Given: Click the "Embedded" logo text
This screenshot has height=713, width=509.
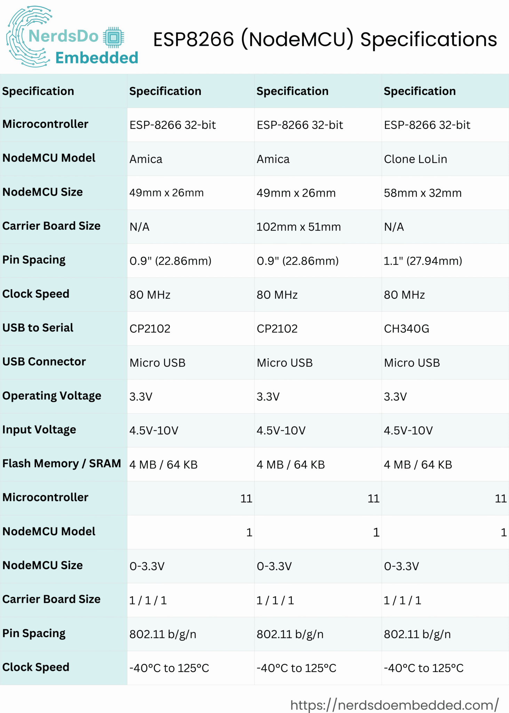Looking at the screenshot, I should point(97,58).
